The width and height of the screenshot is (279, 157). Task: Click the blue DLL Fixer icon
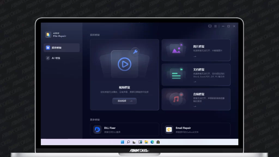tap(97, 129)
